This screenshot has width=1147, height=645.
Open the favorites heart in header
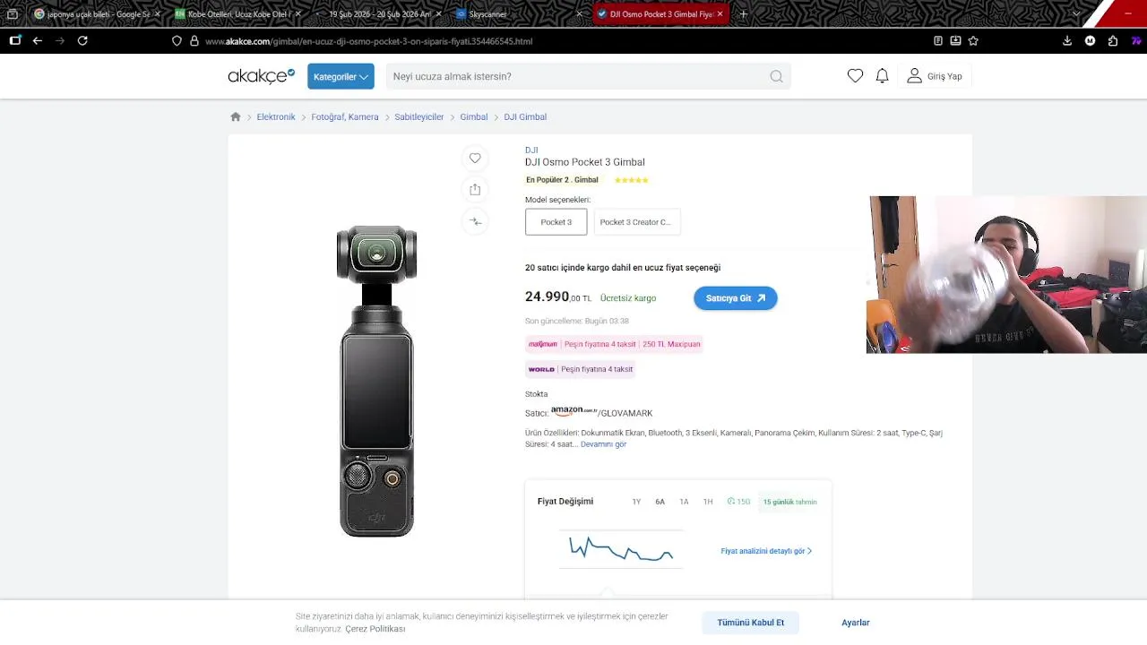click(x=855, y=76)
